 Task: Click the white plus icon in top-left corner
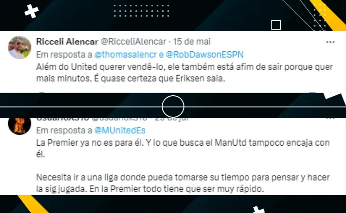tap(32, 11)
